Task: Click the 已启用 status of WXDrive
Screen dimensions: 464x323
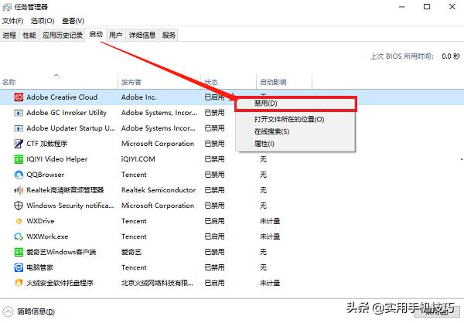Action: click(214, 221)
